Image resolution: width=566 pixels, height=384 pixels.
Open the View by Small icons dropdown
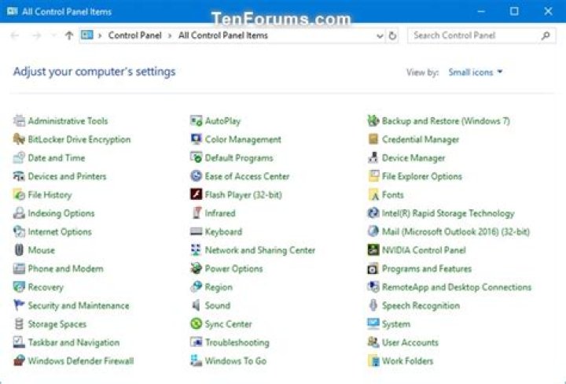(475, 72)
